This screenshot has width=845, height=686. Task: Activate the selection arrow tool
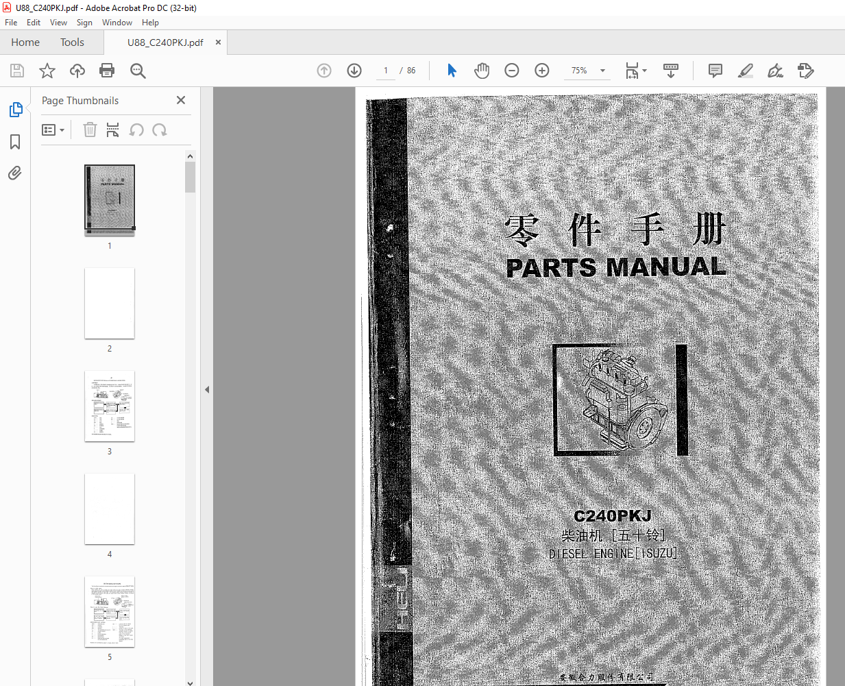[x=452, y=71]
